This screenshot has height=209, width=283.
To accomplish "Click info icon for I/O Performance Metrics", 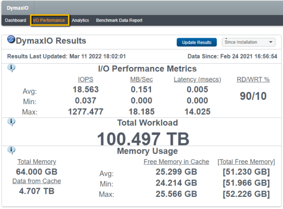I will [x=11, y=68].
